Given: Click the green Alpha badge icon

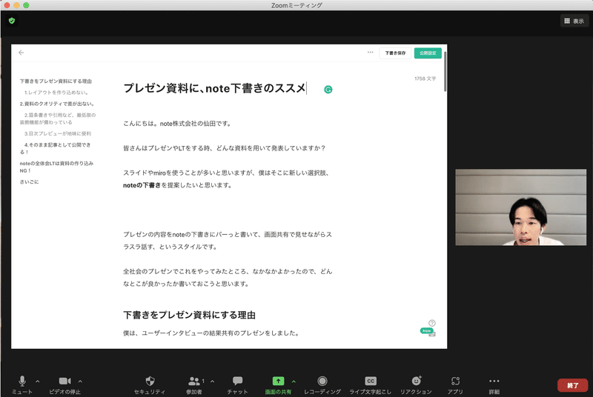Looking at the screenshot, I should pos(427,331).
